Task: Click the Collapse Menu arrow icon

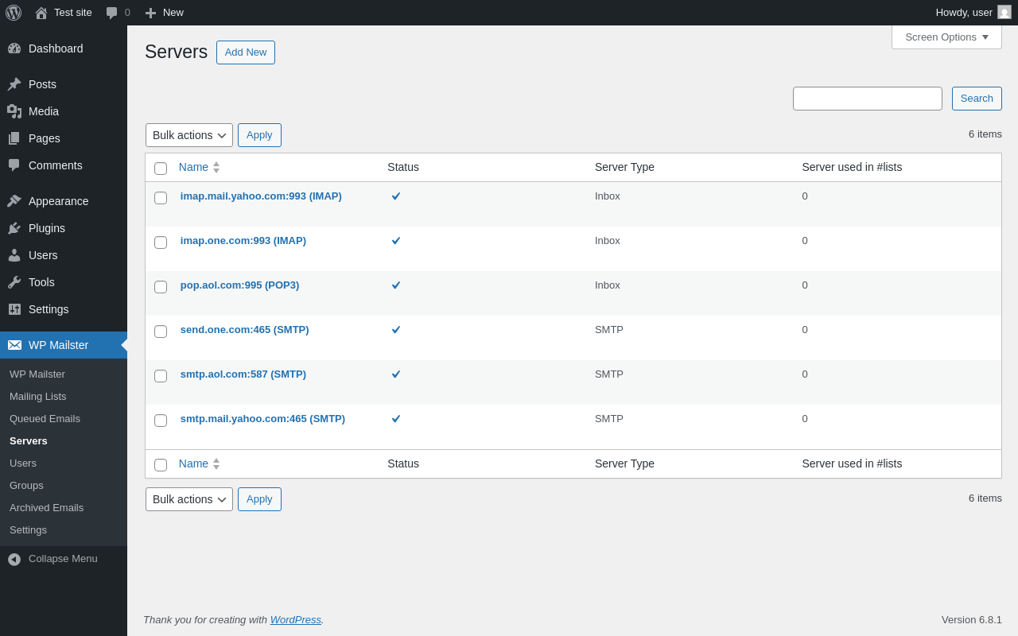Action: [x=14, y=559]
